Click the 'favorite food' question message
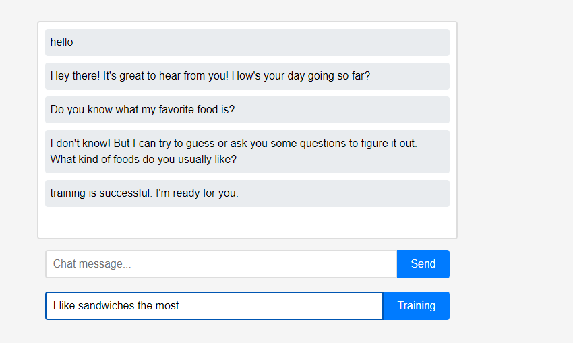This screenshot has height=343, width=573. (247, 110)
